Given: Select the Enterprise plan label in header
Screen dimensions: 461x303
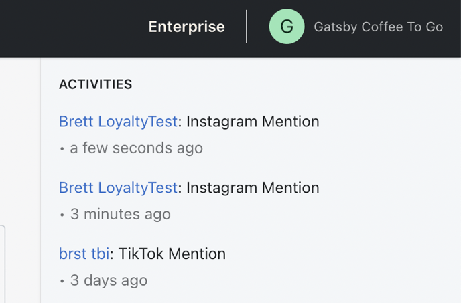Looking at the screenshot, I should 187,27.
